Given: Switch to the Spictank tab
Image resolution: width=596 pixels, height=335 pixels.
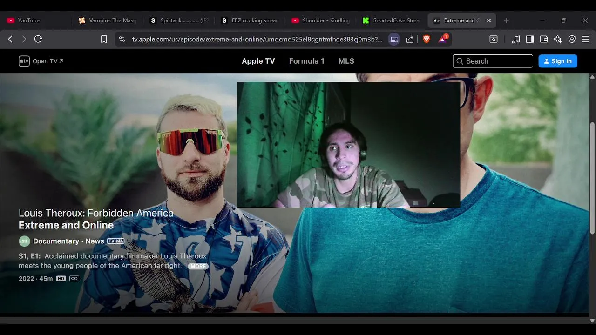Looking at the screenshot, I should tap(179, 20).
